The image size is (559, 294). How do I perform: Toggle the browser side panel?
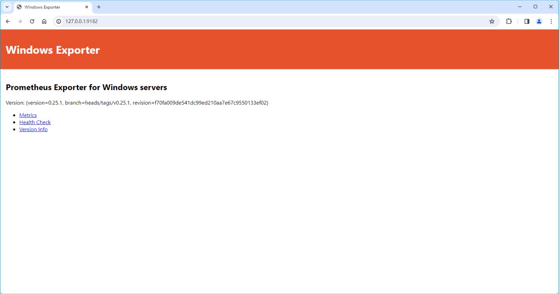(527, 21)
